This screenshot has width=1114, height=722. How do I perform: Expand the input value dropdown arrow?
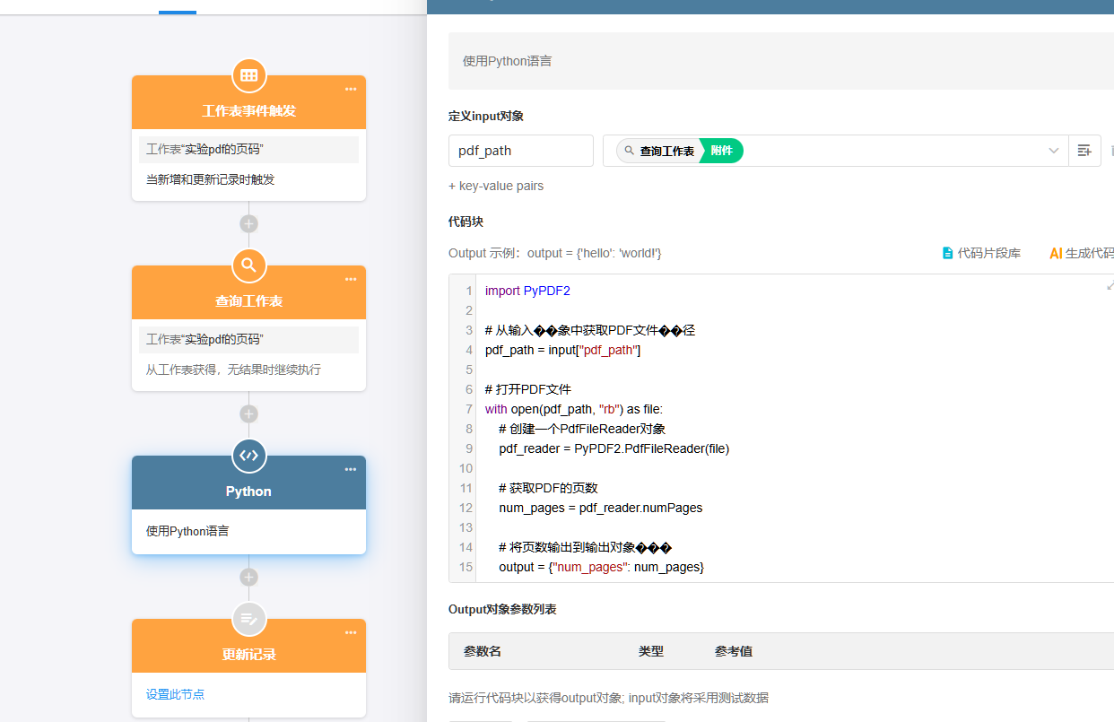coord(1054,151)
